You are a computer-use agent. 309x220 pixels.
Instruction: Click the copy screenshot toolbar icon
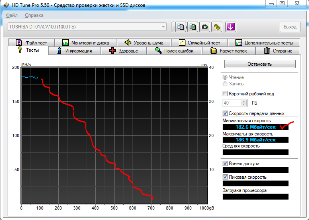[192, 27]
